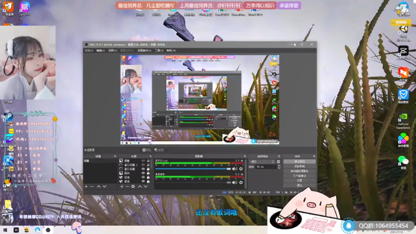Open the 帮助 (Help) menu in OBS
Image resolution: width=416 pixels, height=234 pixels.
pyautogui.click(x=171, y=51)
